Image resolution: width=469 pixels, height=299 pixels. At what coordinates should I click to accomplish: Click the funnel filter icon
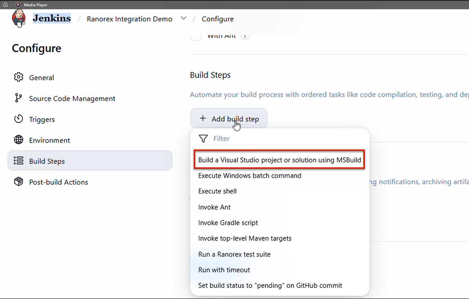click(203, 139)
